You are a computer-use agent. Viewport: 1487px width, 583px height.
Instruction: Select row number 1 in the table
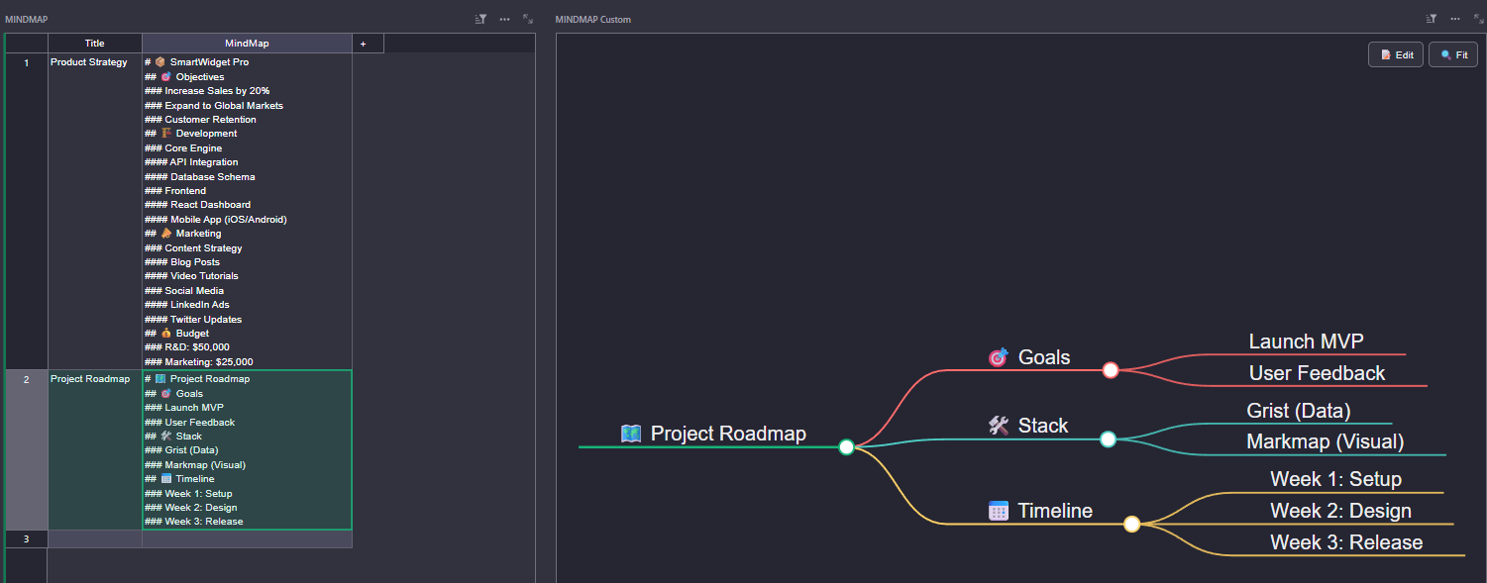26,62
